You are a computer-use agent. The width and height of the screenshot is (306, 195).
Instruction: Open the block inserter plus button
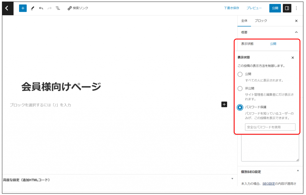(x=23, y=8)
